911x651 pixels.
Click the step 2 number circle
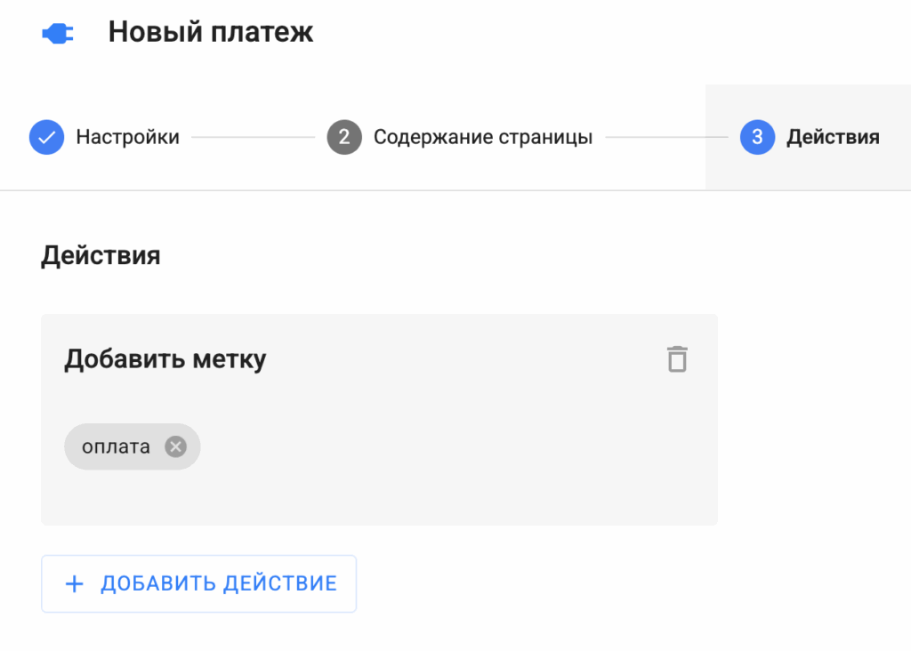[344, 138]
